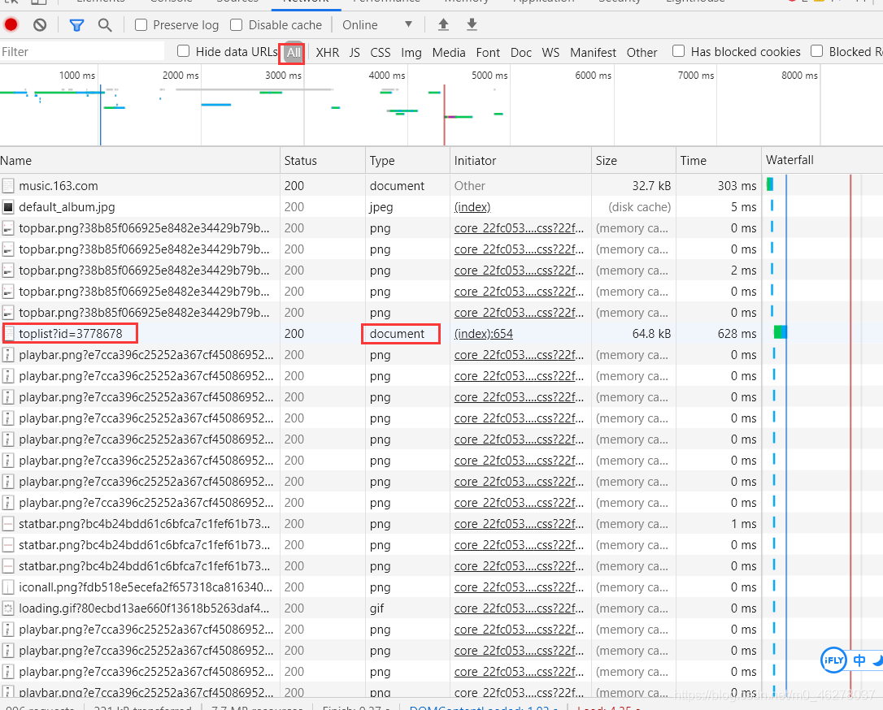Tick the Hide data URLs checkbox

183,51
